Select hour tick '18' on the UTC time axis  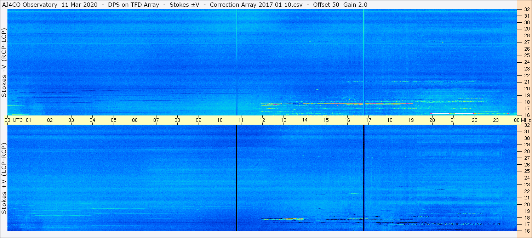390,120
